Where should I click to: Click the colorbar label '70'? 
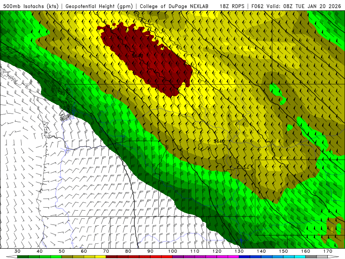[106, 251]
